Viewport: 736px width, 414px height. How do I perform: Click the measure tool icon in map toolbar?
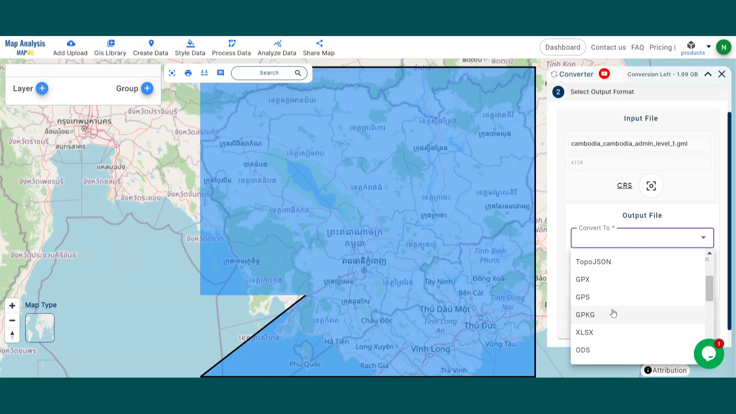tap(204, 73)
